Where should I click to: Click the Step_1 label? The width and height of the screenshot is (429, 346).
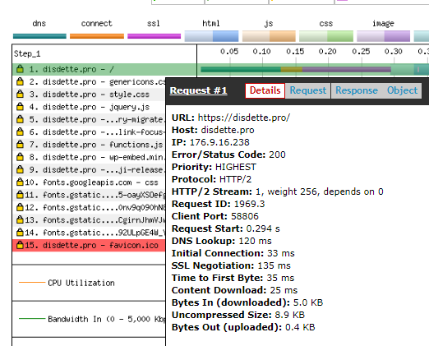tap(27, 53)
